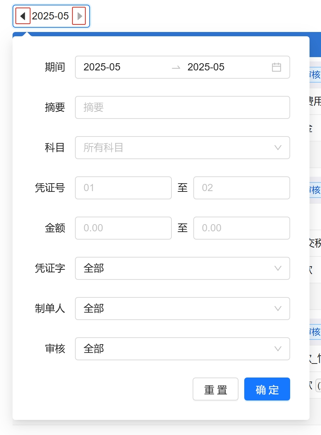
Task: Open the calendar icon in 期间 field
Action: pos(276,67)
